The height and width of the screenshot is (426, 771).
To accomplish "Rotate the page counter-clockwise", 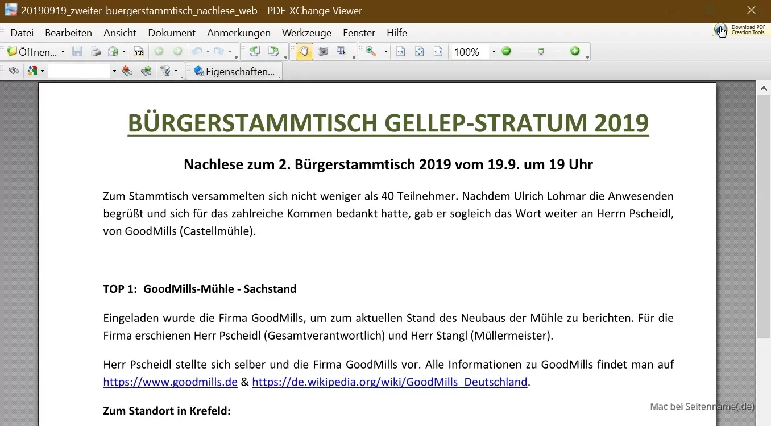I will [254, 52].
